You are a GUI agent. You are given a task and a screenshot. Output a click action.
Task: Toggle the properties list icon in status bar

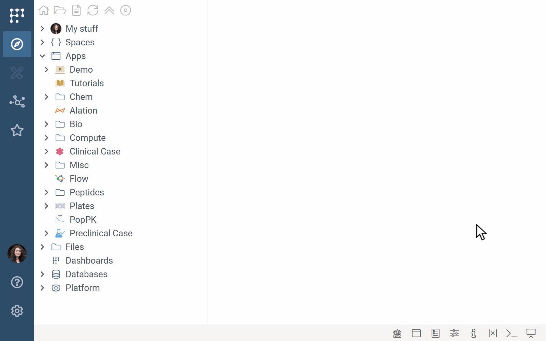click(435, 333)
